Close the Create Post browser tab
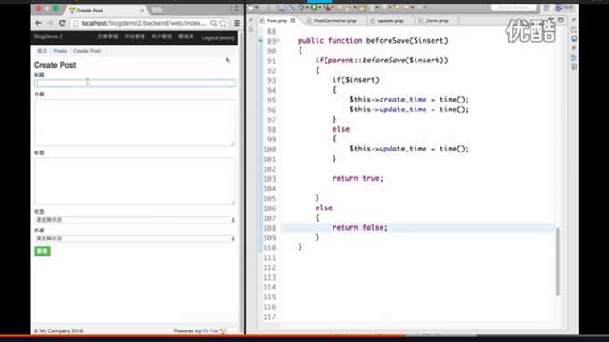This screenshot has height=342, width=609. [x=142, y=11]
